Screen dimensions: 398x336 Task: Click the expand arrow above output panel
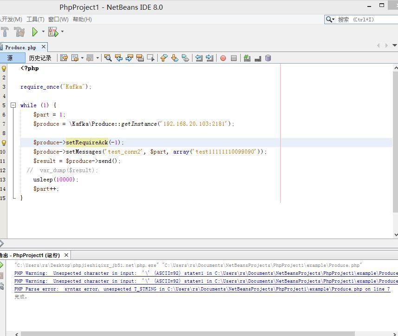point(2,243)
